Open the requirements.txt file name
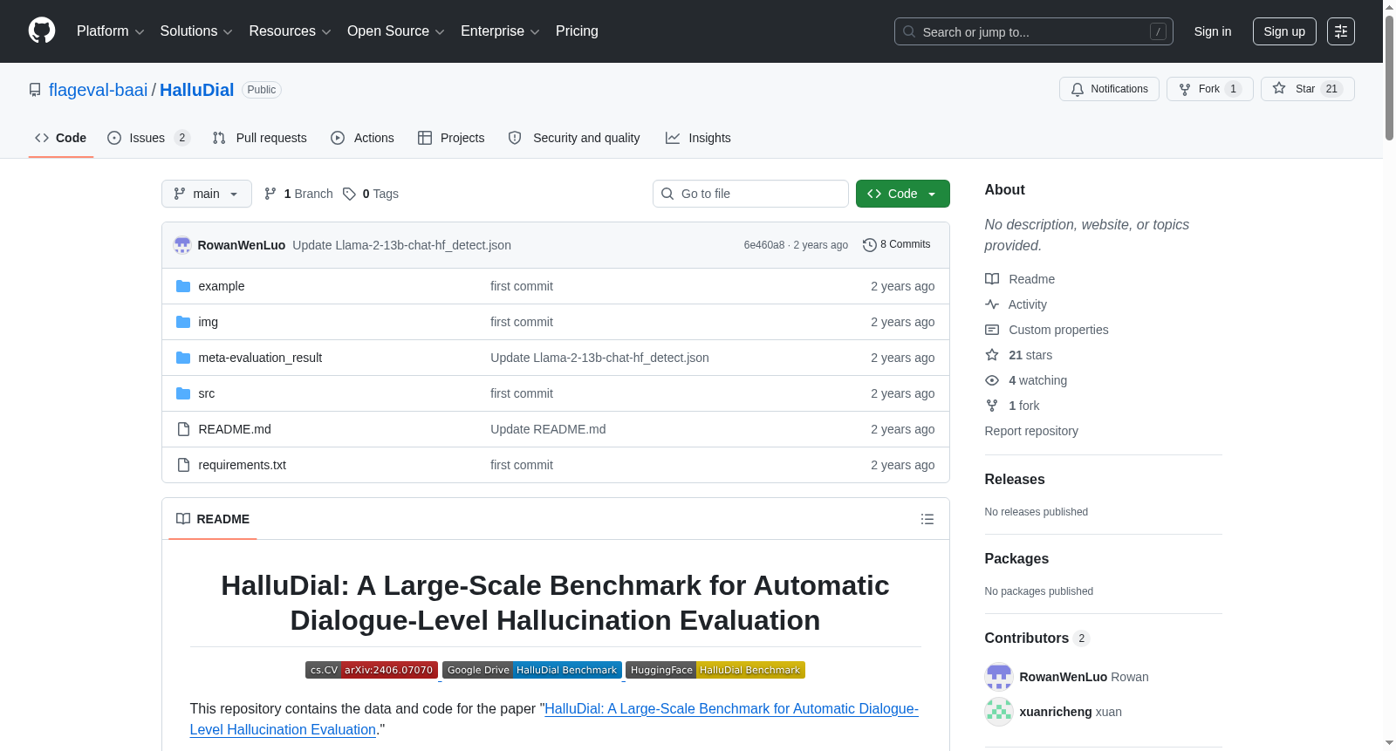Viewport: 1396px width, 751px height. tap(242, 465)
